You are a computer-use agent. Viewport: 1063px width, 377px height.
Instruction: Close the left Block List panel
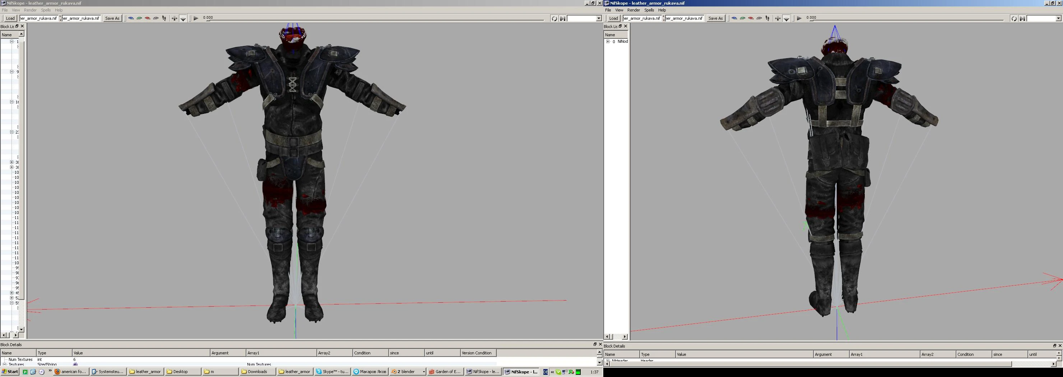coord(22,27)
